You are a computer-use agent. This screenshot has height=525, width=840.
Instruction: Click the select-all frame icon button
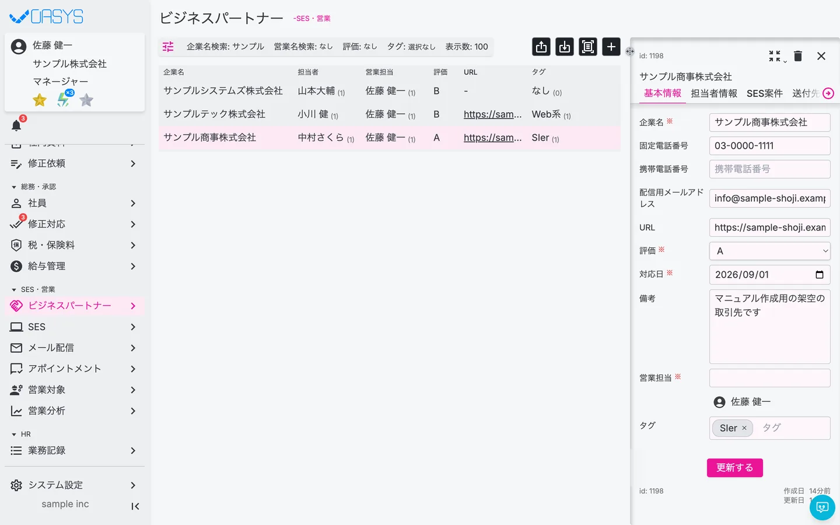click(x=588, y=47)
